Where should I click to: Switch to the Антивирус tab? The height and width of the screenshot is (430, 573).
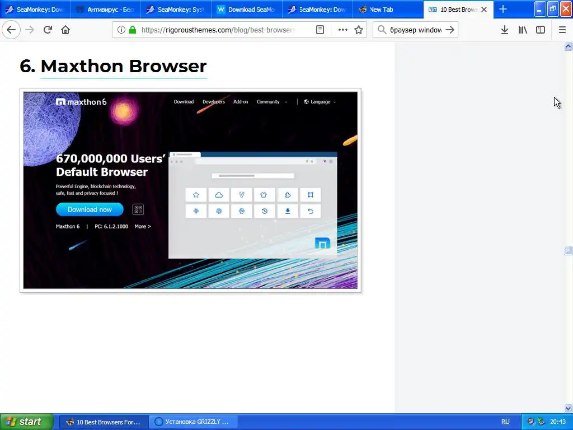click(105, 10)
